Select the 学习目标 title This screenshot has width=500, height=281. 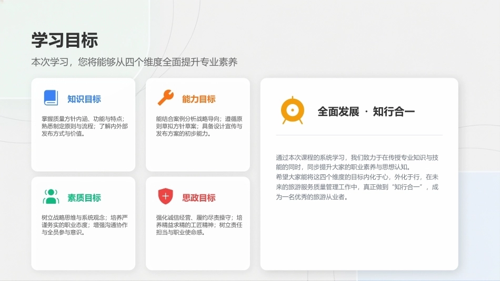[65, 40]
